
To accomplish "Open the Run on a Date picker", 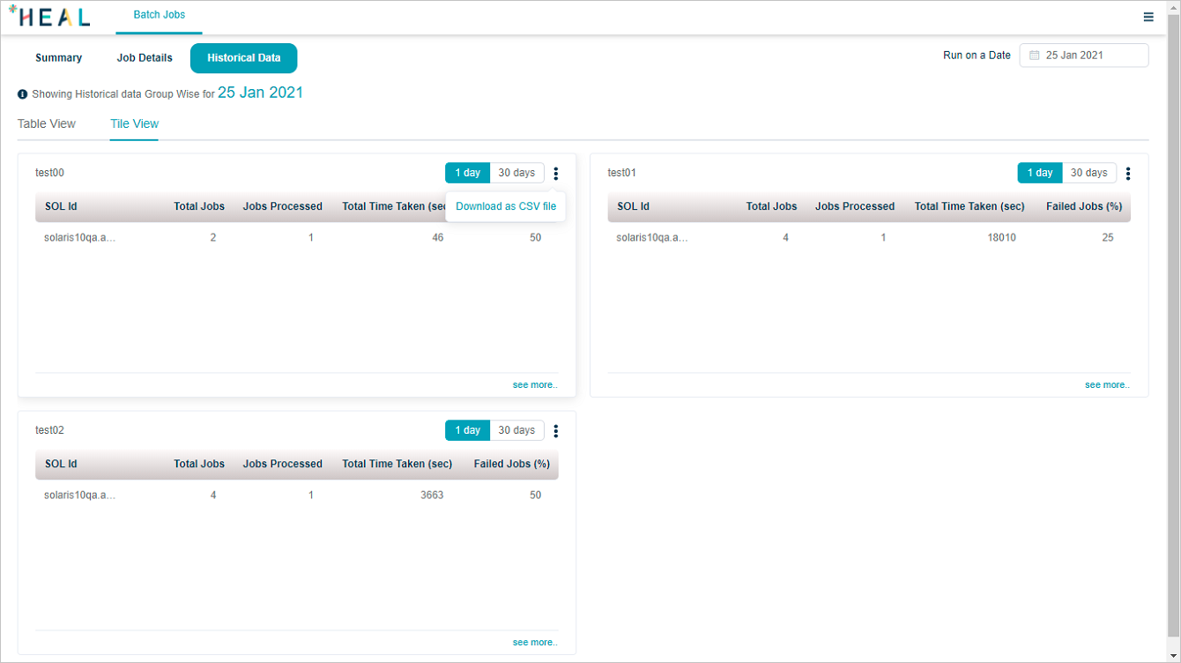I will [x=1084, y=56].
